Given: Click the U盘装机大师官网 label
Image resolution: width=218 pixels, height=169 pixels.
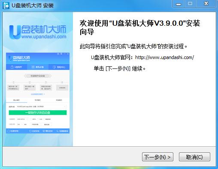Looking at the screenshot, I should coord(112,57).
